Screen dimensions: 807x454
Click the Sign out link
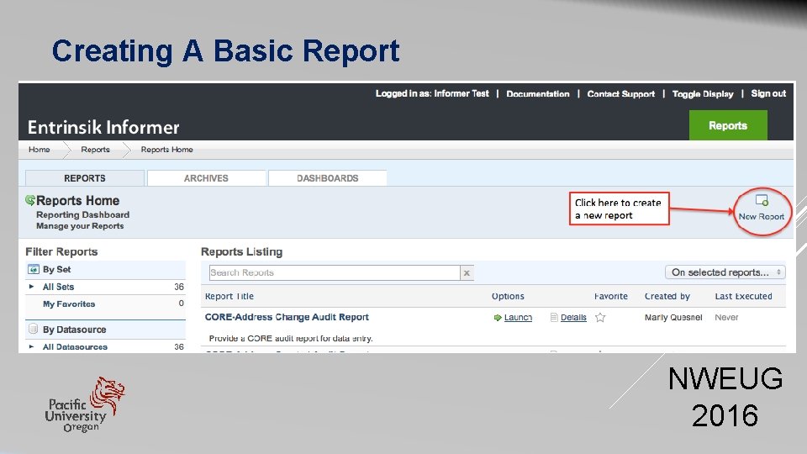coord(768,93)
